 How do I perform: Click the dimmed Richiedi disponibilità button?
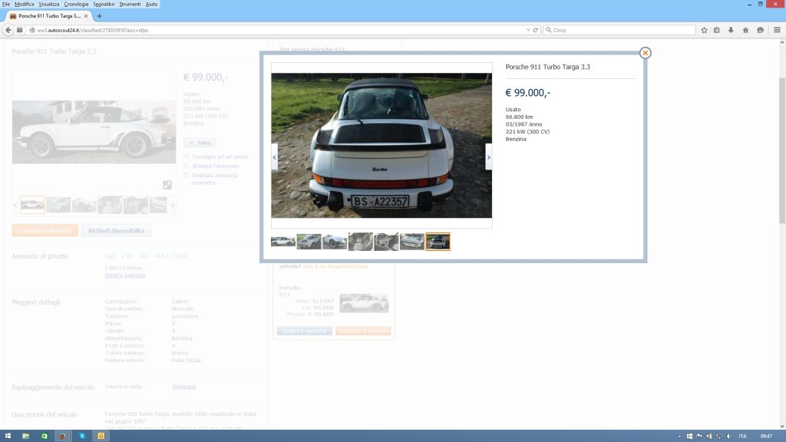[x=117, y=230]
